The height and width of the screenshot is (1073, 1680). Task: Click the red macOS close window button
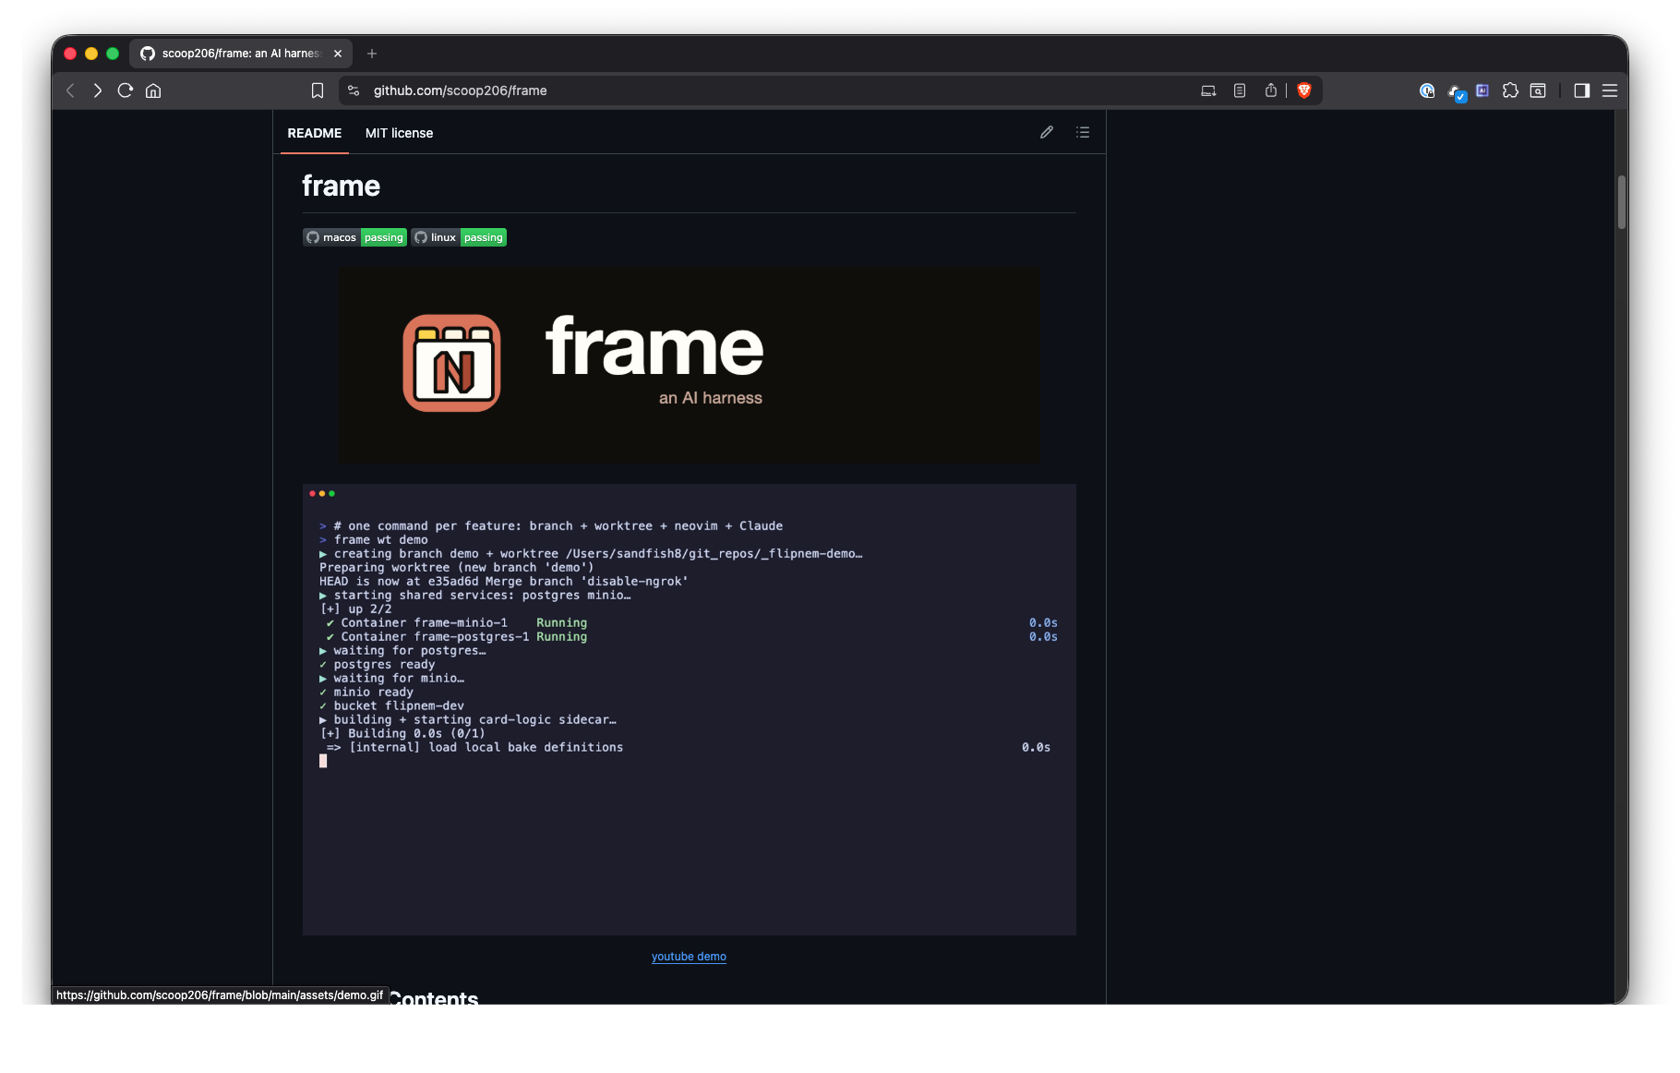70,54
